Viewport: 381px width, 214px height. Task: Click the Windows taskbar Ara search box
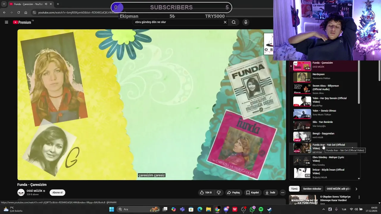(138, 209)
